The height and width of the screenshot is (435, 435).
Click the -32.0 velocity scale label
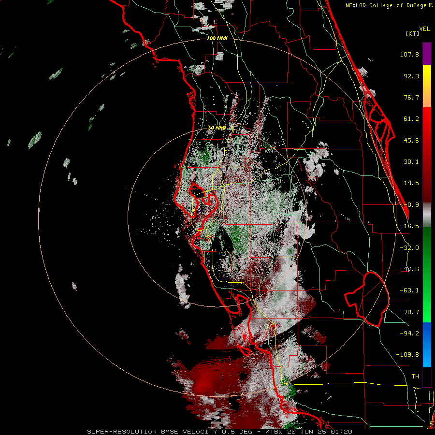[409, 248]
